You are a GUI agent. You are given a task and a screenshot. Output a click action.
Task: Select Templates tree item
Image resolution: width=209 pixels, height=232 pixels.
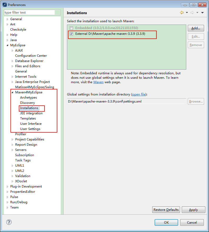(x=28, y=118)
